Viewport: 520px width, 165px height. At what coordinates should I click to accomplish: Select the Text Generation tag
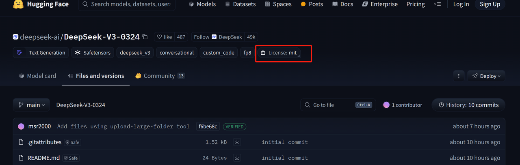click(41, 53)
